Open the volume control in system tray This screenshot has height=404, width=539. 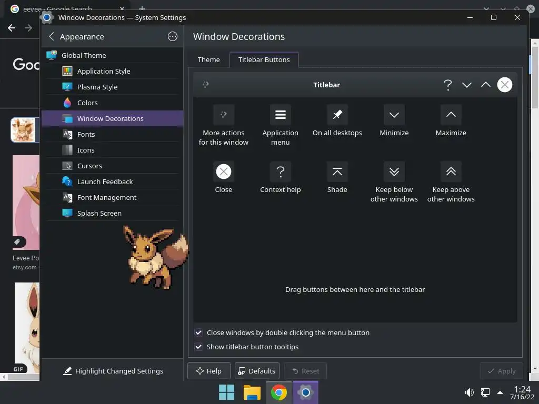[x=469, y=392]
